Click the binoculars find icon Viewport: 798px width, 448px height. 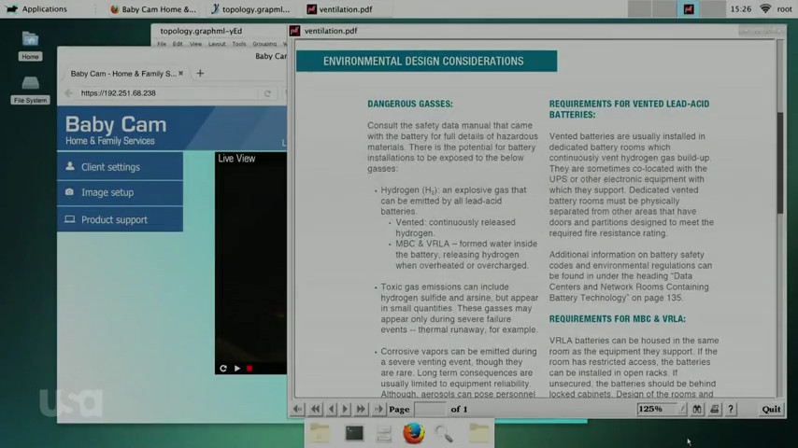[x=697, y=409]
